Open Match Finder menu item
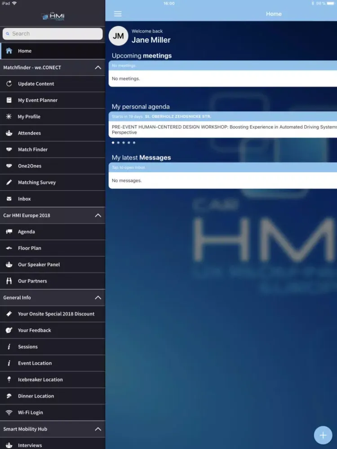The image size is (337, 449). click(53, 149)
